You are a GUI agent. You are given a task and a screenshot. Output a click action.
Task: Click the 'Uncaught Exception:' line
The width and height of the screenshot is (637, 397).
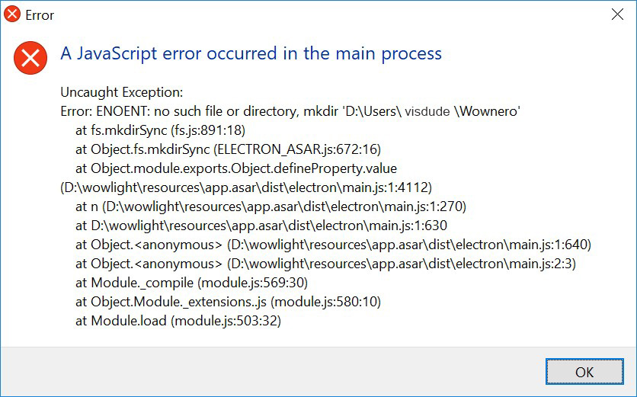(122, 92)
